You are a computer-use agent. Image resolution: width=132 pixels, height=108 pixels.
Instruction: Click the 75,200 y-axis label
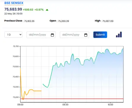[x=16, y=97]
